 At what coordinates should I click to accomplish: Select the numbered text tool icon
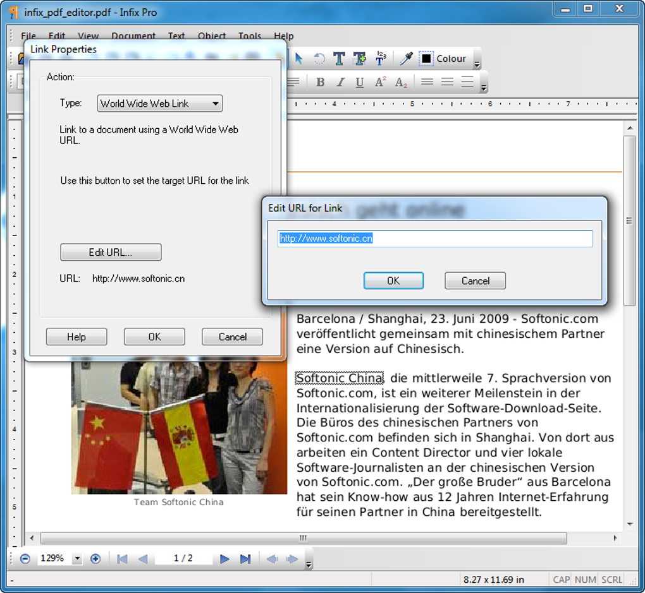tap(381, 59)
